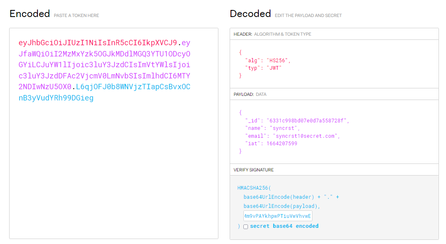This screenshot has height=244, width=446.
Task: Click the PAYLOAD: DATA section label
Action: pyautogui.click(x=250, y=94)
